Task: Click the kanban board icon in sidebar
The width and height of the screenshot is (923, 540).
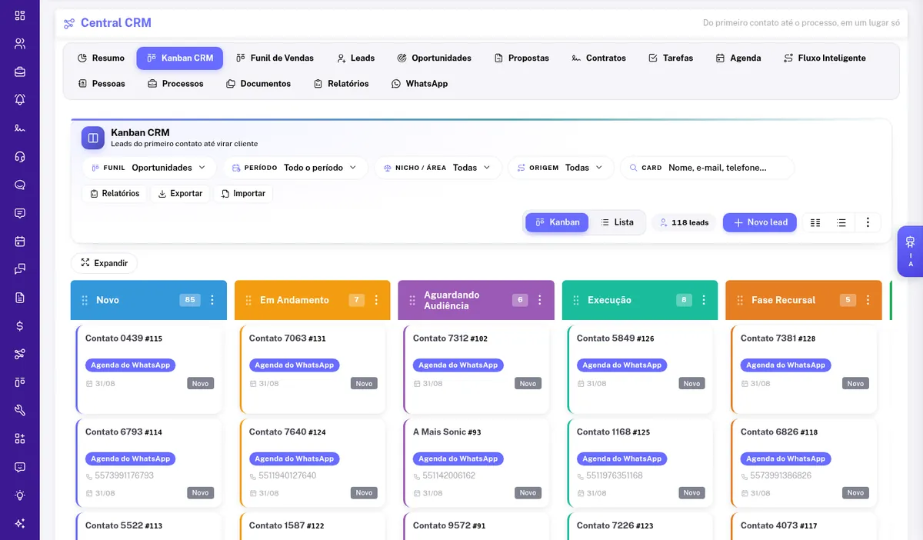Action: tap(20, 382)
